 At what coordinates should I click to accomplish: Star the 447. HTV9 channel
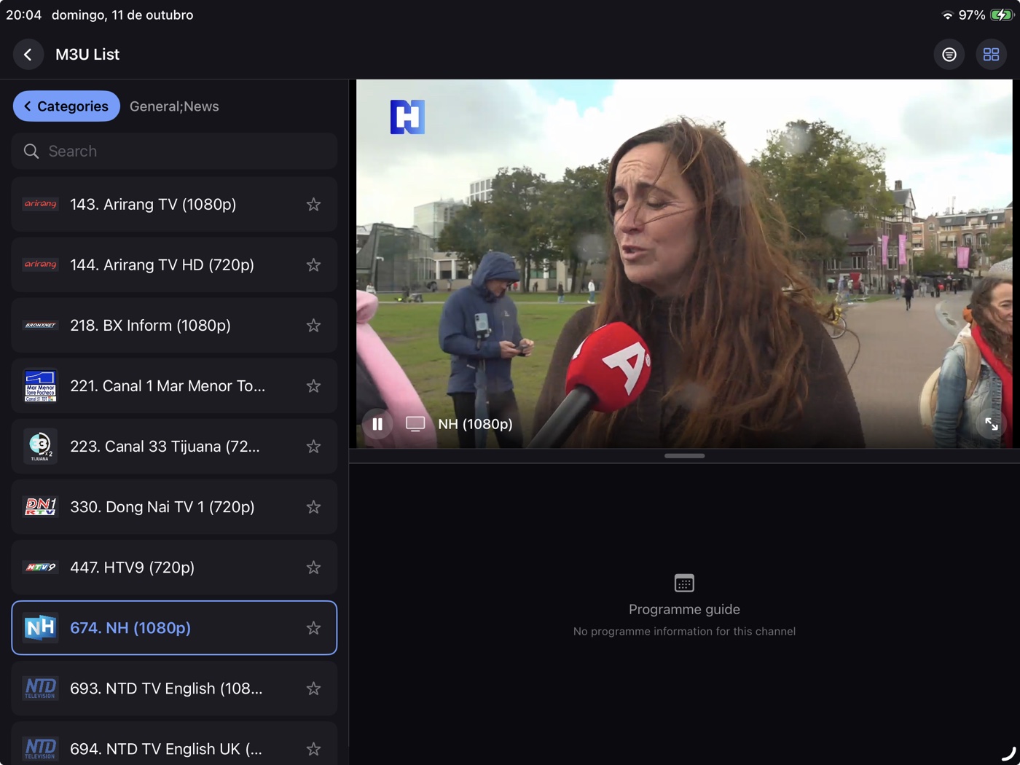click(313, 568)
